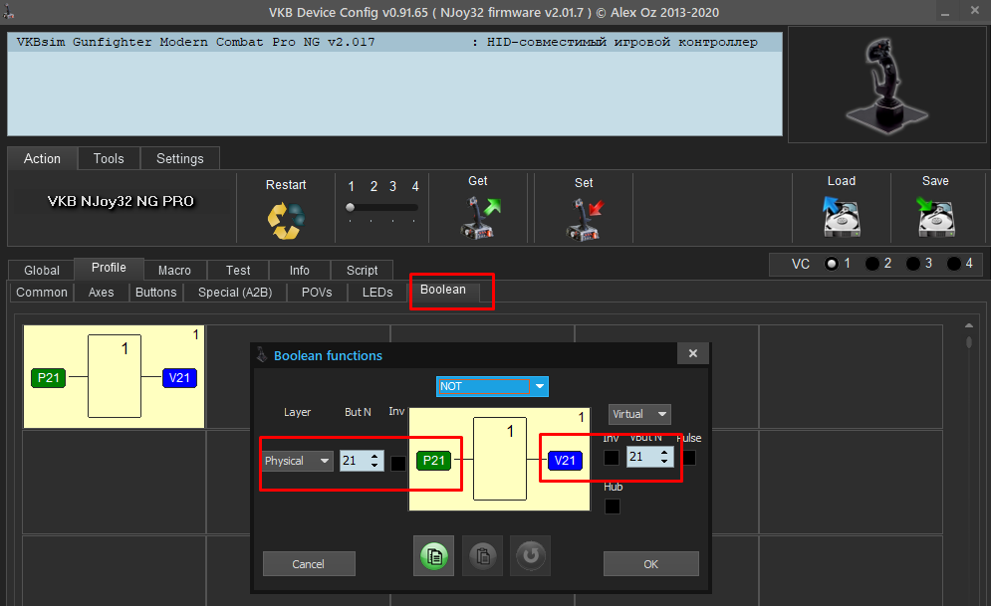Increase VBut N value with up arrow
991x606 pixels.
[x=664, y=452]
